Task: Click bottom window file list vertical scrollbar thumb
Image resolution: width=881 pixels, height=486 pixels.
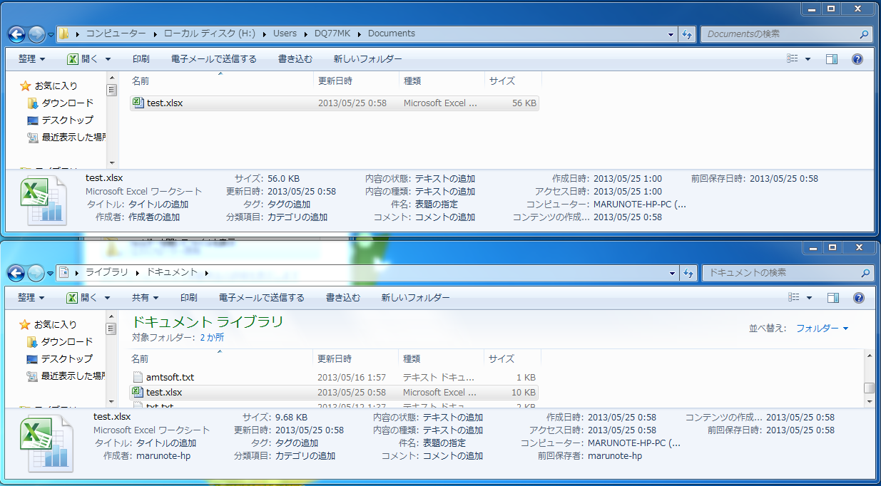Action: pyautogui.click(x=868, y=388)
